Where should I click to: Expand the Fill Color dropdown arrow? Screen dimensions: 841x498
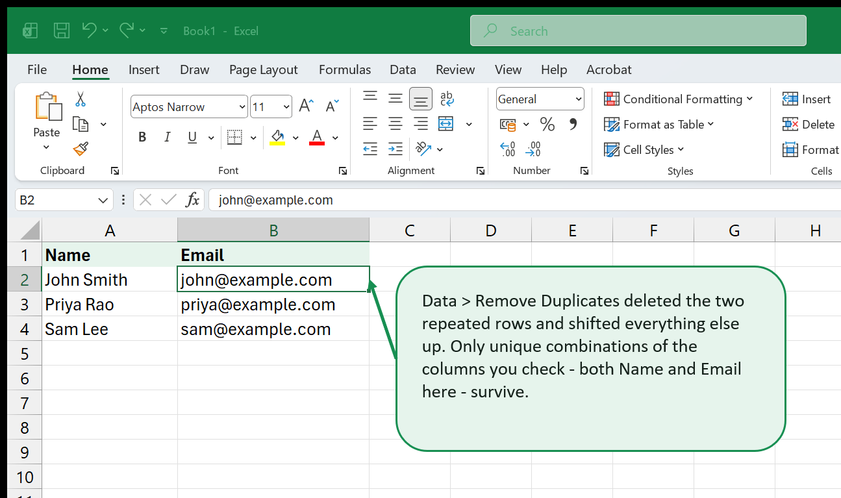pos(295,138)
